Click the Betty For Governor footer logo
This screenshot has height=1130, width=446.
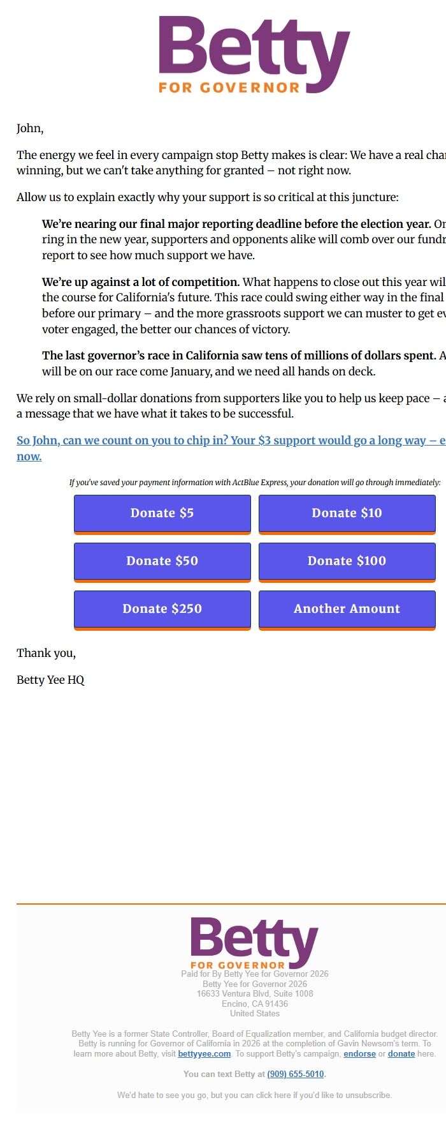(x=254, y=944)
